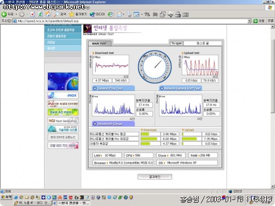
Task: Open the 한국 전산원 IE taskbar item
Action: pyautogui.click(x=71, y=203)
